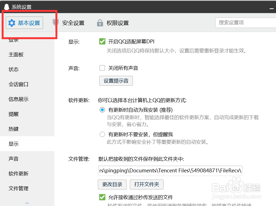276x206 pixels.
Task: Select 文件管理 in the sidebar
Action: [x=27, y=188]
